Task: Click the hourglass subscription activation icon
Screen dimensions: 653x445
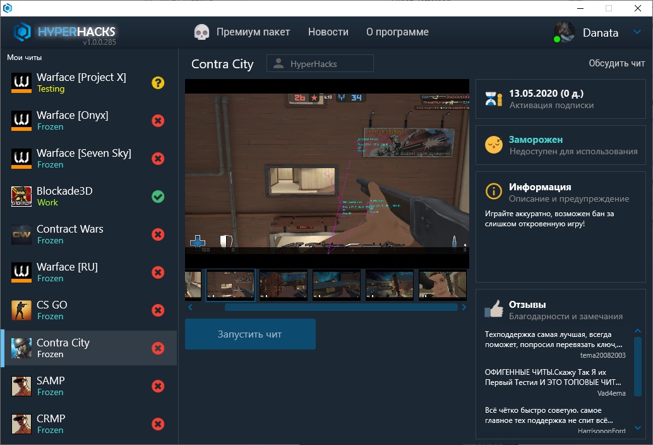Action: pyautogui.click(x=493, y=99)
